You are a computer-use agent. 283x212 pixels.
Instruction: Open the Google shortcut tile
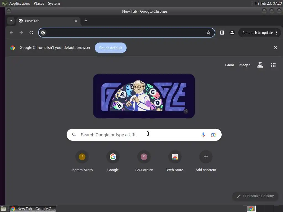pos(113,161)
